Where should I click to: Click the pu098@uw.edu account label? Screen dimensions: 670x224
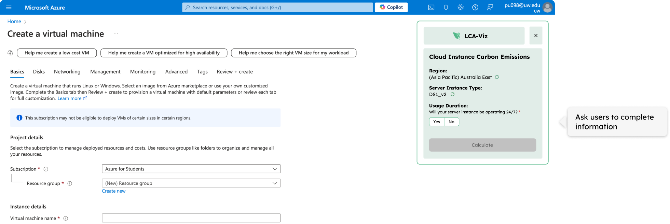click(522, 5)
